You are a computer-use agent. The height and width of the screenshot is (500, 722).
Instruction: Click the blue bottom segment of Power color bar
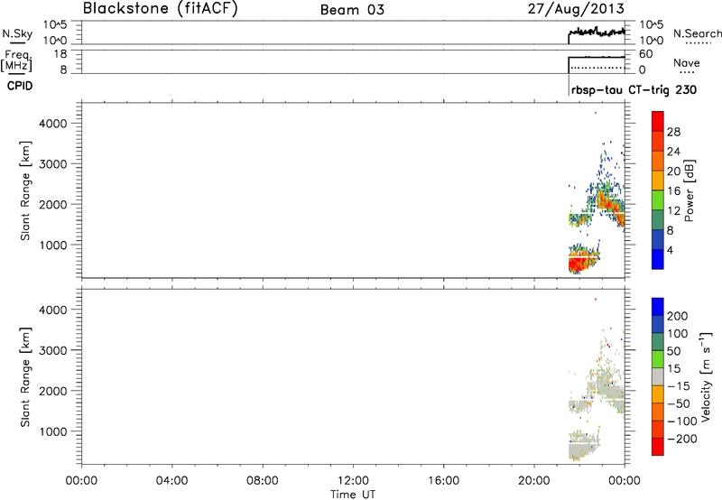point(658,259)
